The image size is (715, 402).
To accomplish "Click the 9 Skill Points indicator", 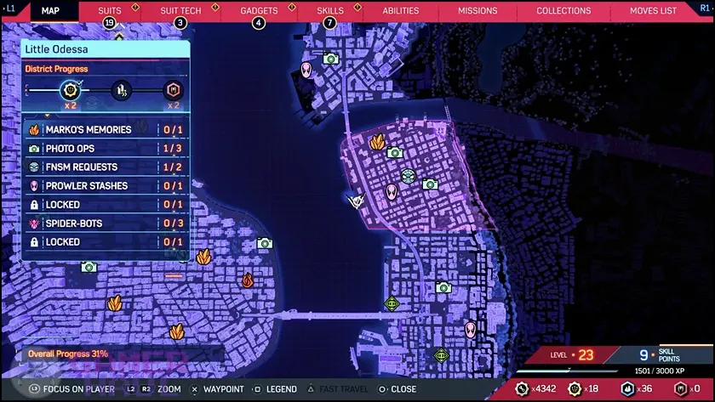I will point(660,354).
